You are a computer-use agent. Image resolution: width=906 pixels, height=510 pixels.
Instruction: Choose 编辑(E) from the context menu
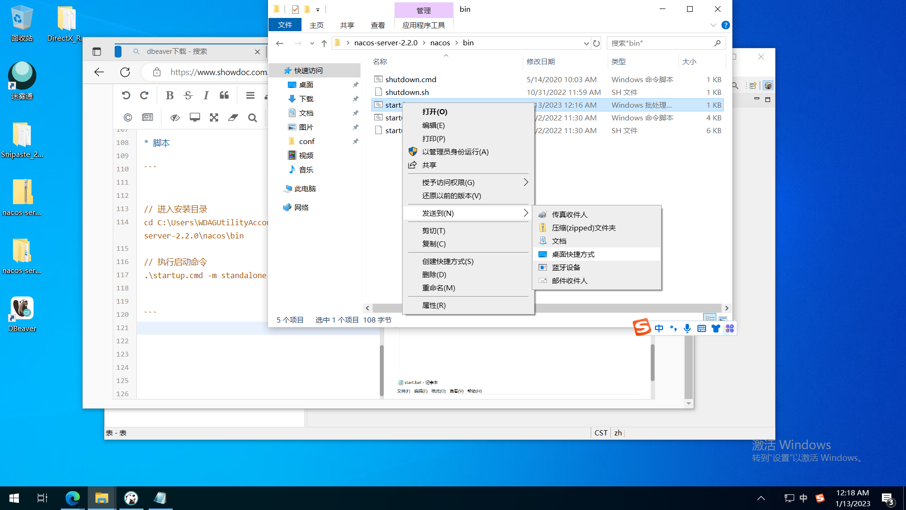[468, 125]
